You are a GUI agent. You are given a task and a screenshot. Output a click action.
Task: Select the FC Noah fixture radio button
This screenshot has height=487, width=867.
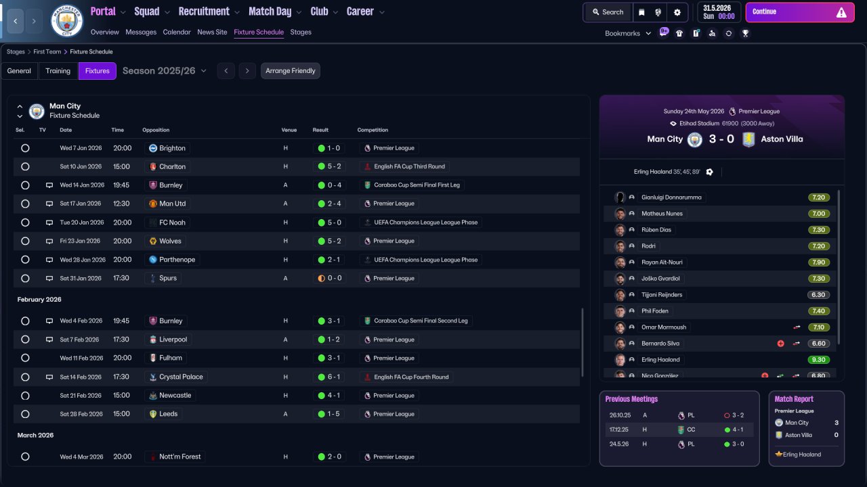click(x=25, y=223)
